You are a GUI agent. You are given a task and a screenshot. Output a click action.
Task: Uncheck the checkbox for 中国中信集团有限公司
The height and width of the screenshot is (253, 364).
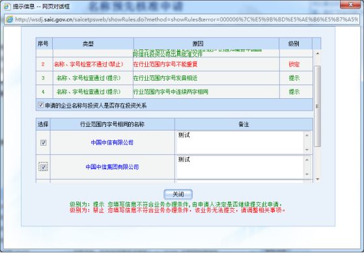pyautogui.click(x=43, y=166)
